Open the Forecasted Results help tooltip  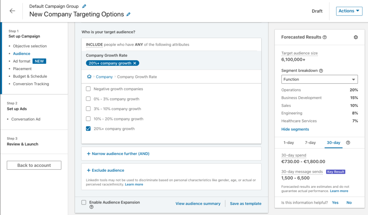(x=325, y=37)
